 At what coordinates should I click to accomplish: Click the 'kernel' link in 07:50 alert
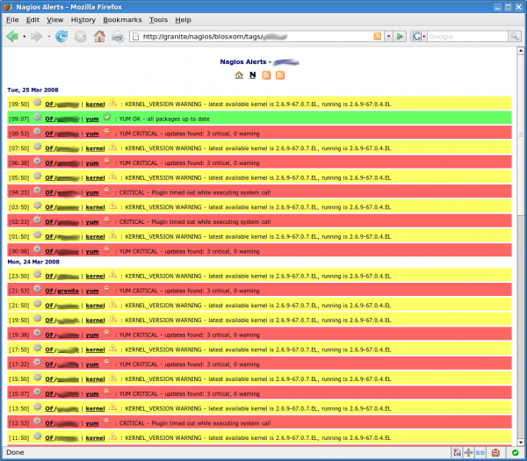tap(95, 148)
